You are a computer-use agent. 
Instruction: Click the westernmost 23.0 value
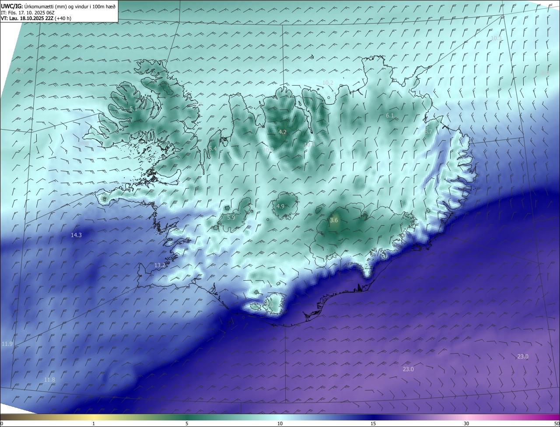[408, 369]
